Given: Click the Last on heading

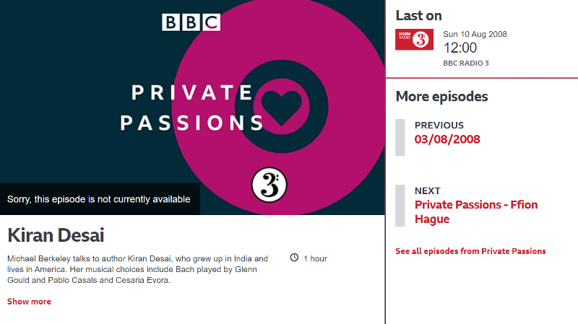Looking at the screenshot, I should pos(419,16).
